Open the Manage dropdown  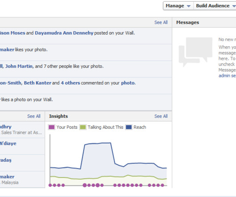pos(178,6)
